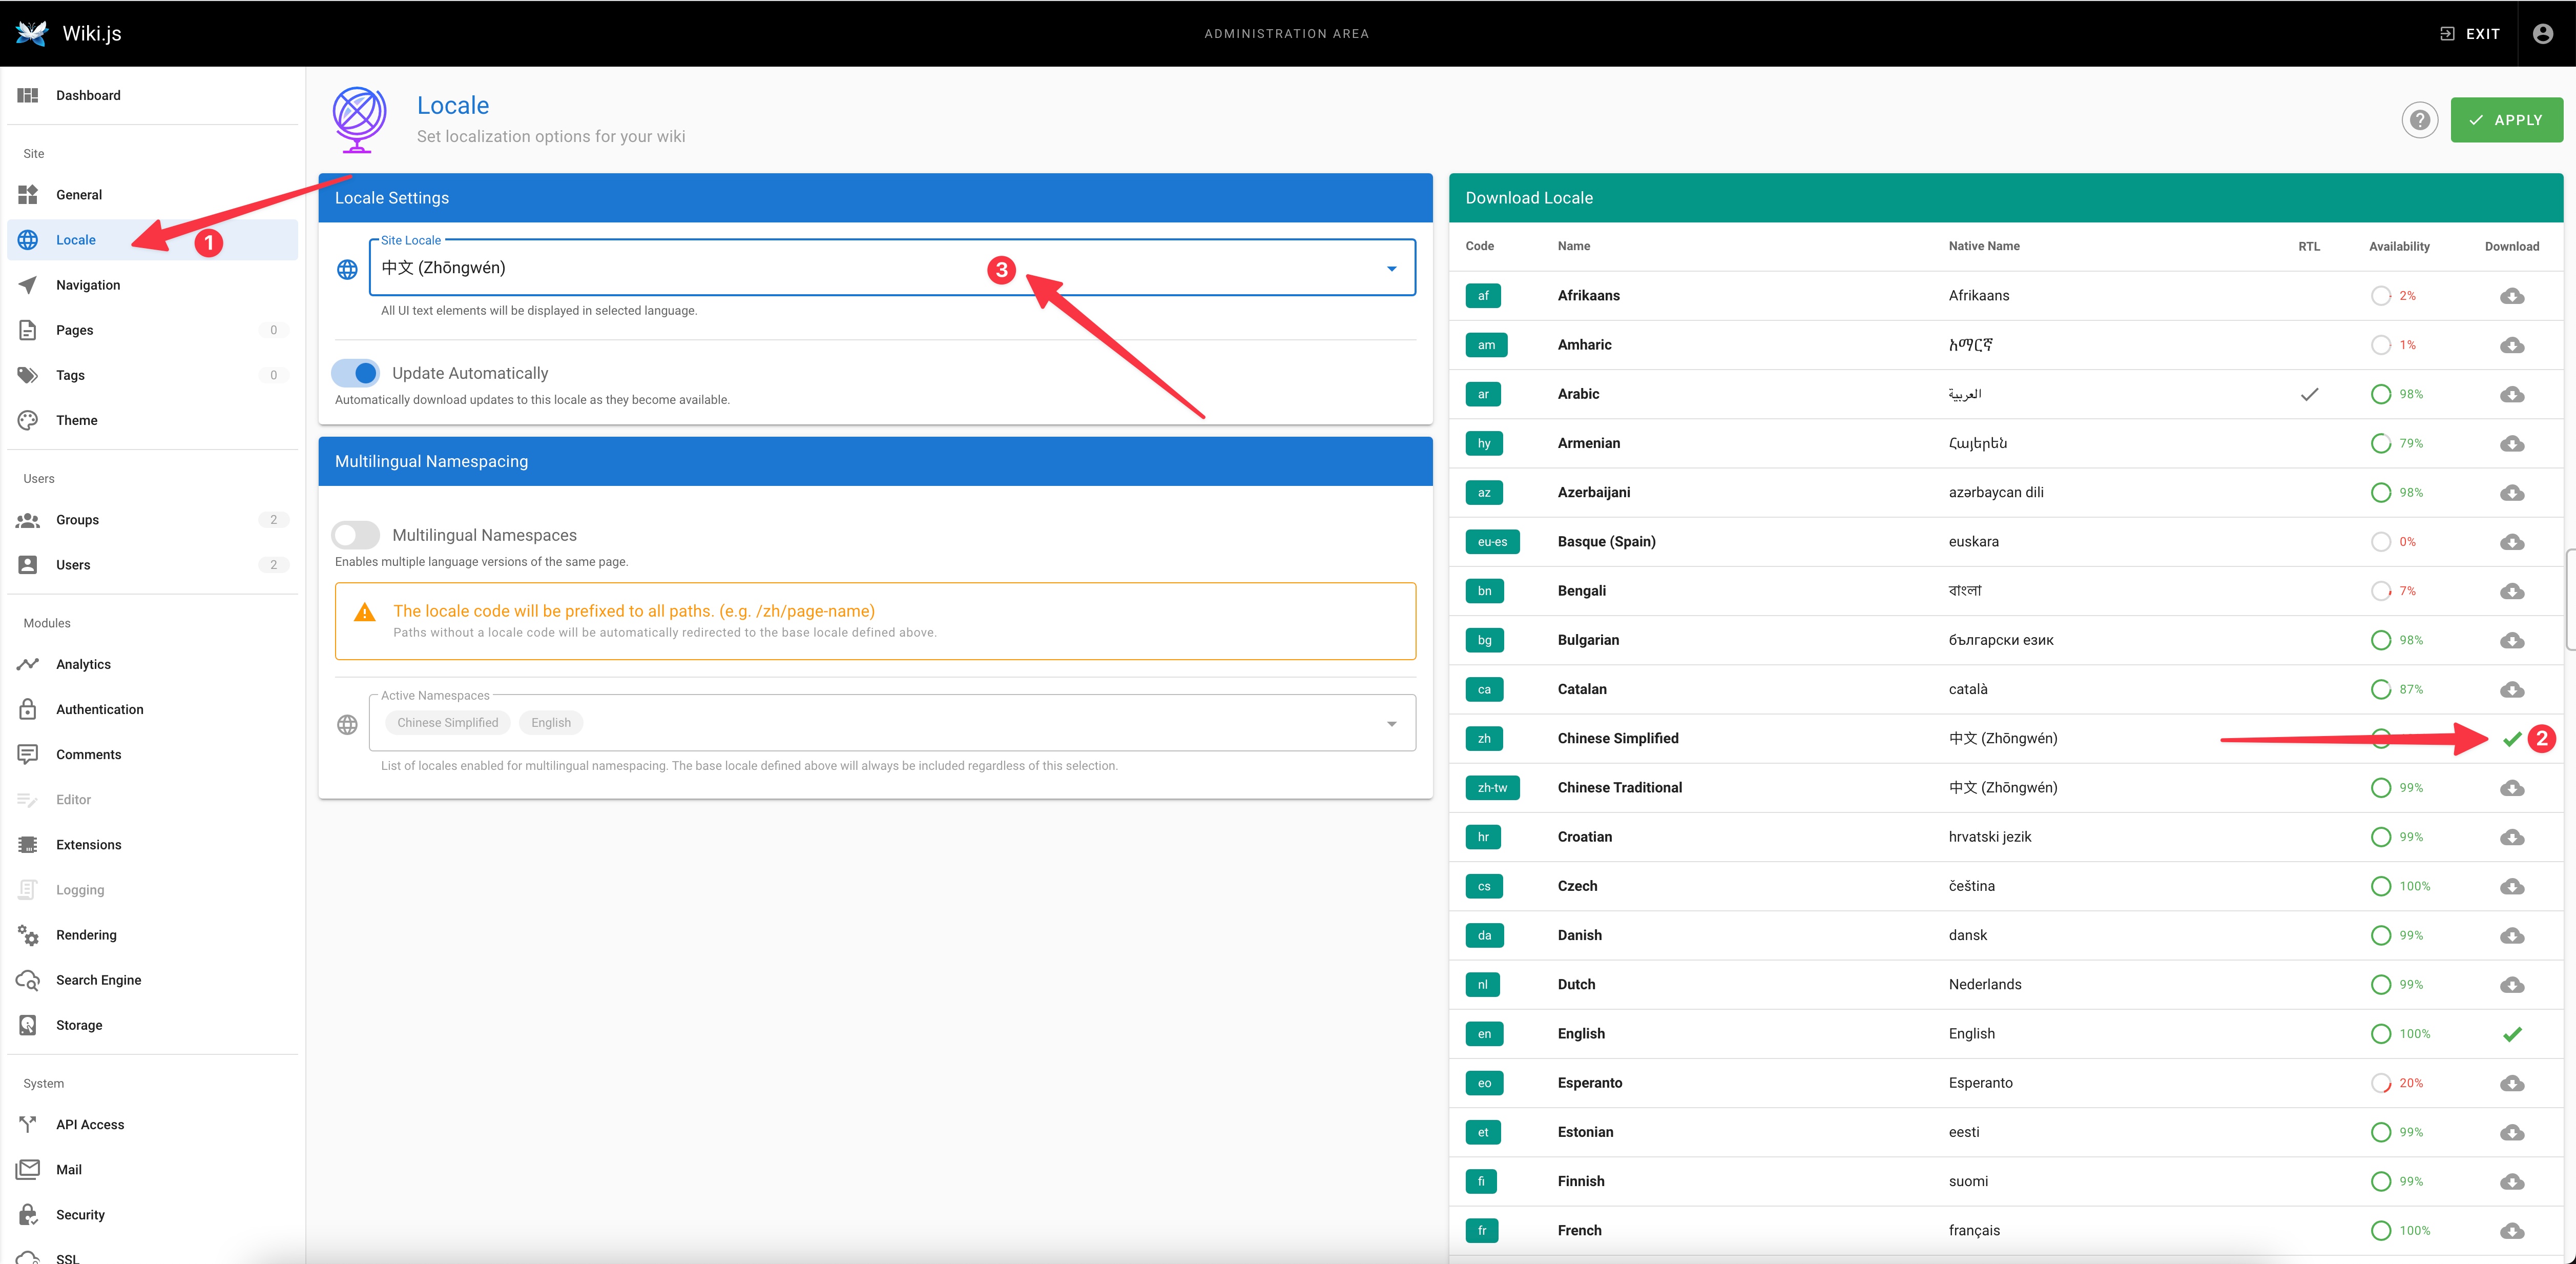This screenshot has width=2576, height=1264.
Task: Download the Afrikaans locale cloud icon
Action: coord(2512,296)
